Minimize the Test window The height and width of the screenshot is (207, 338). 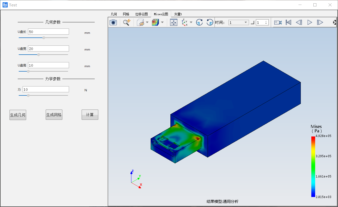(300, 5)
